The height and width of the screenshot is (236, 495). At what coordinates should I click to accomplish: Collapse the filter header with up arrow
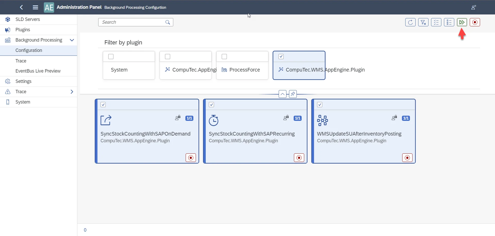[x=283, y=94]
